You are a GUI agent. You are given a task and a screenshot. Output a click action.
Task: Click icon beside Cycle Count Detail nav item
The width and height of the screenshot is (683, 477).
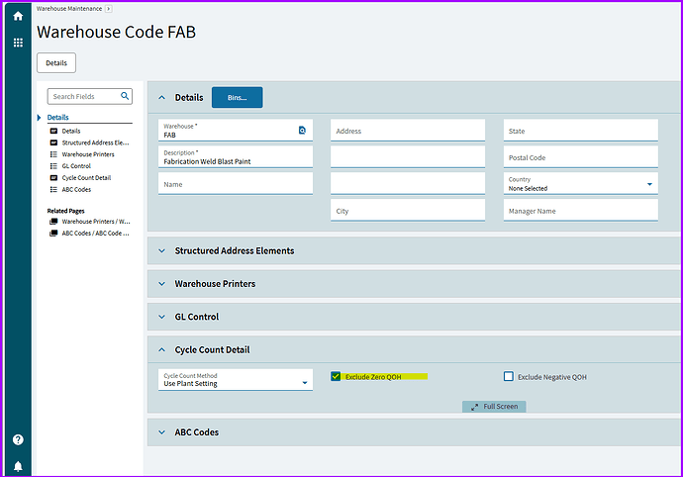point(53,178)
